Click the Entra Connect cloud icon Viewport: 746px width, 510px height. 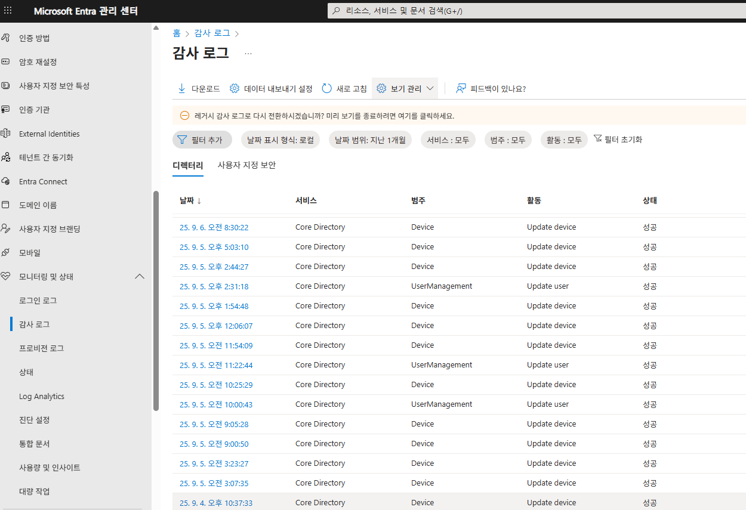coord(5,181)
